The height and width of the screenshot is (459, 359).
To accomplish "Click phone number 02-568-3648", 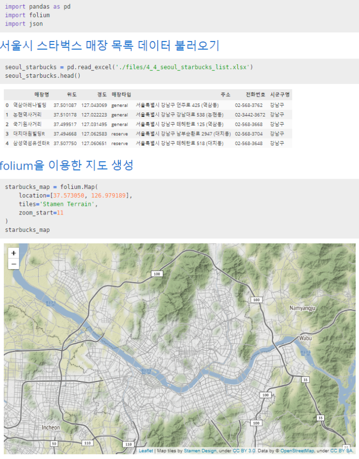I will point(249,143).
